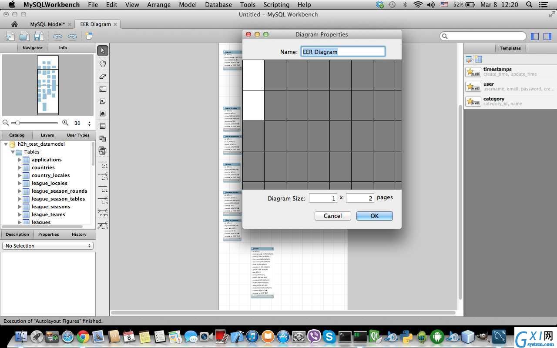Collapse the Tables folder
The image size is (557, 348).
click(13, 152)
